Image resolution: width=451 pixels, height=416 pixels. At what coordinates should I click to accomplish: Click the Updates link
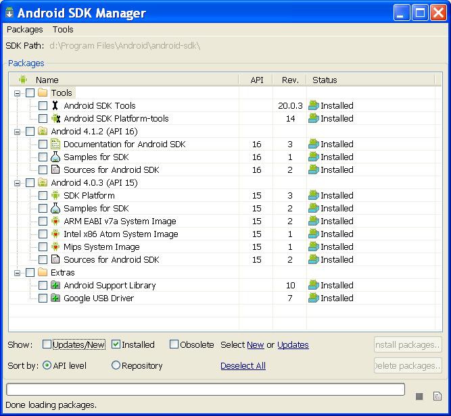point(293,344)
